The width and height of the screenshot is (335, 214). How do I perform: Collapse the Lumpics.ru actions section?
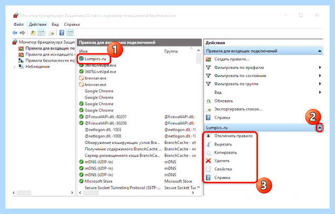pos(320,128)
